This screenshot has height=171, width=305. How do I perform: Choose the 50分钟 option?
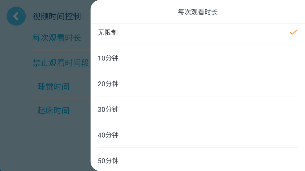click(x=108, y=161)
